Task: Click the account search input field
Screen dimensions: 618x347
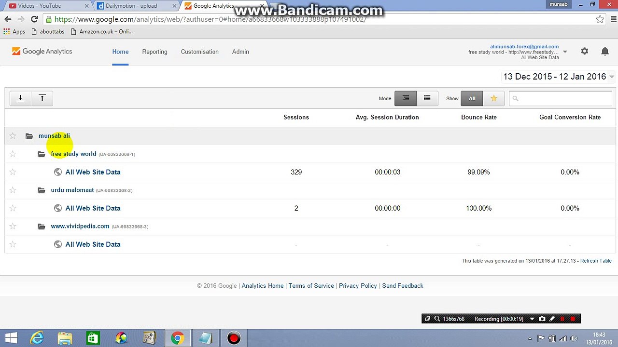Action: (560, 98)
